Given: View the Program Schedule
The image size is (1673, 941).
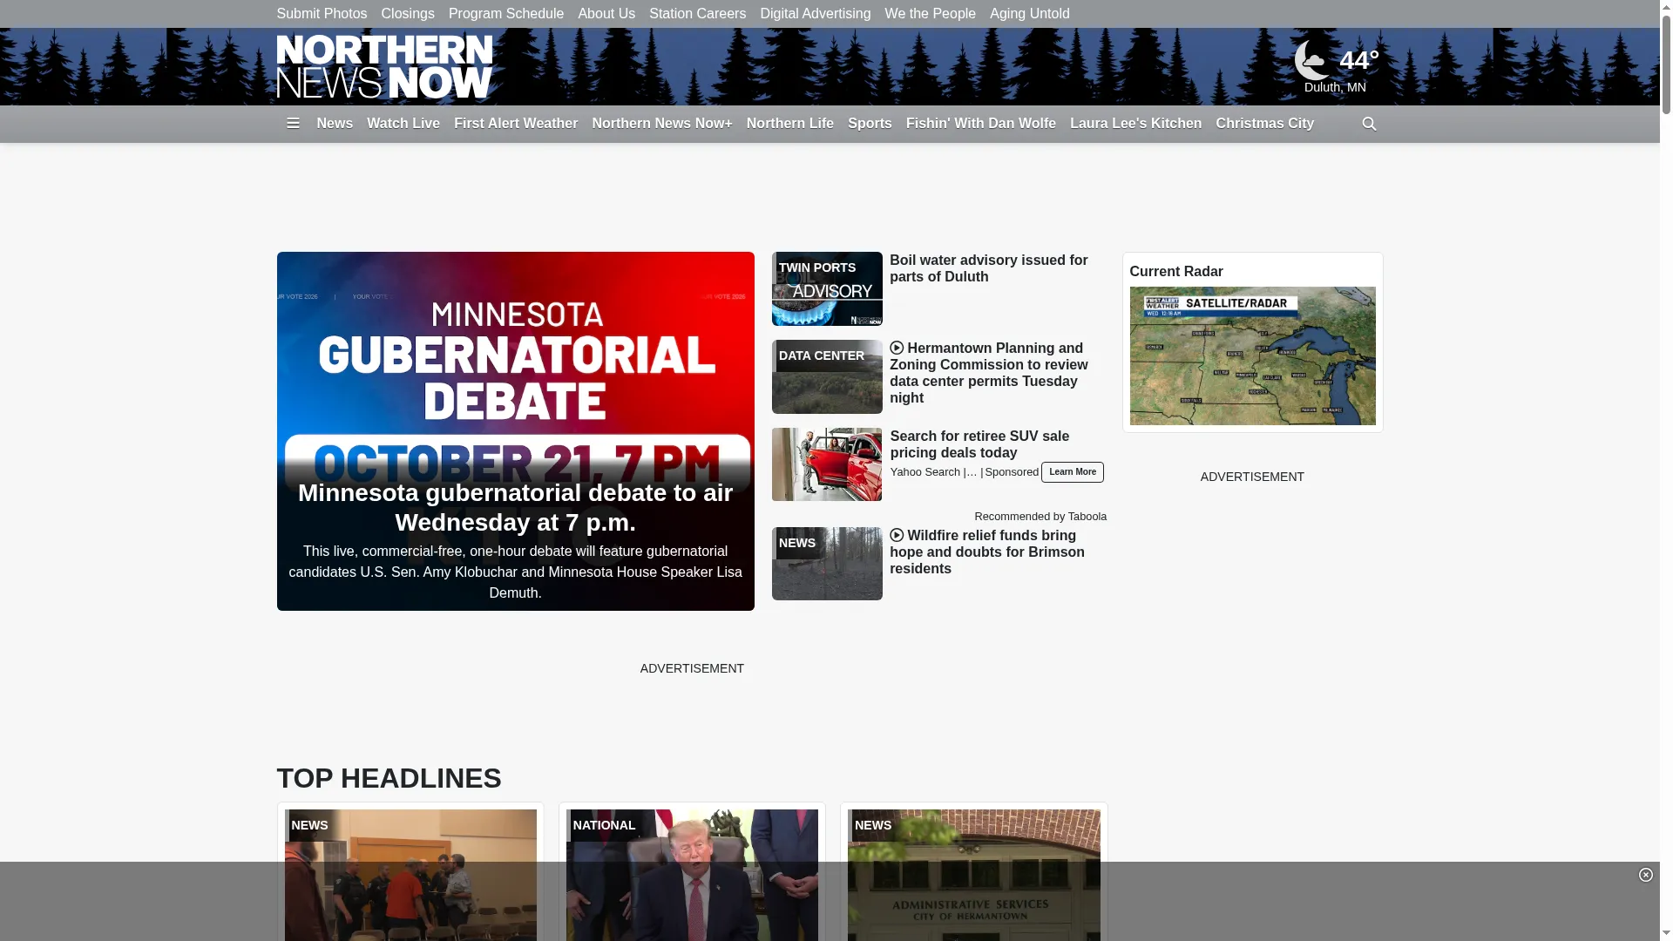Looking at the screenshot, I should pyautogui.click(x=506, y=14).
